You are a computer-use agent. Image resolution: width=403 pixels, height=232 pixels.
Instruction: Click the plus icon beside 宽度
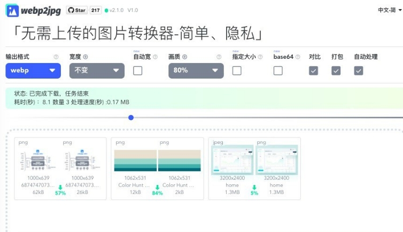(86, 57)
